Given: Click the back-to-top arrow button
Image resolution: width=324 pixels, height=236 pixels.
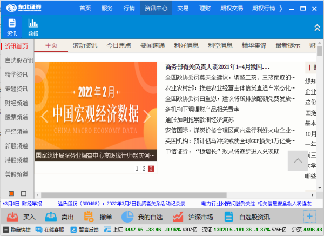Looking at the screenshot, I should coord(298,160).
